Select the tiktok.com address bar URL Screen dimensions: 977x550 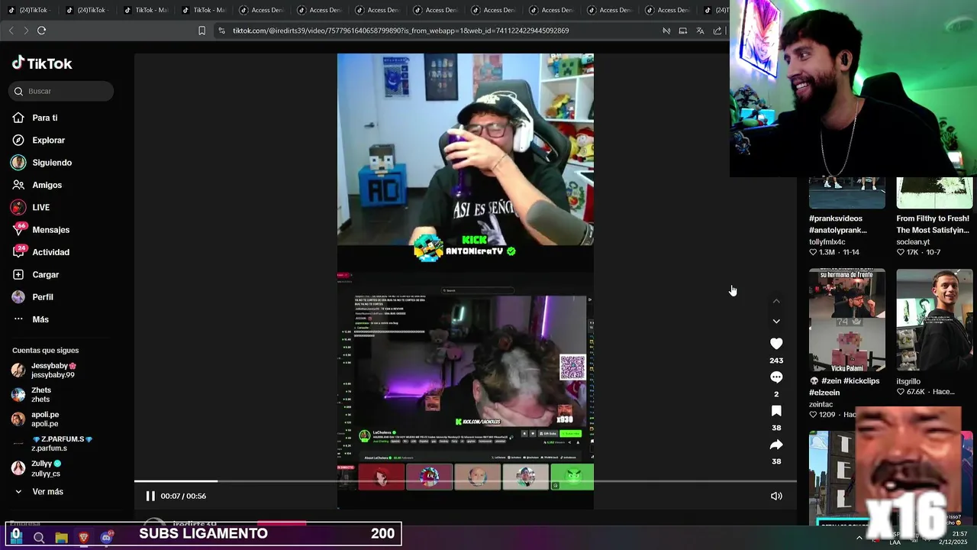point(401,31)
